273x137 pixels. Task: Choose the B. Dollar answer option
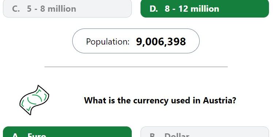[x=205, y=132]
